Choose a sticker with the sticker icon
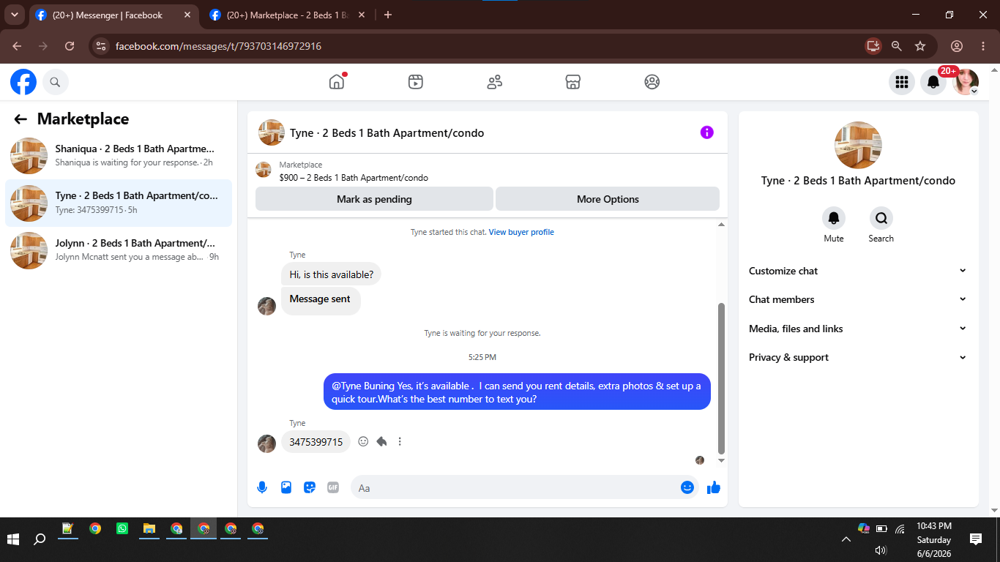This screenshot has width=1000, height=562. [x=310, y=487]
